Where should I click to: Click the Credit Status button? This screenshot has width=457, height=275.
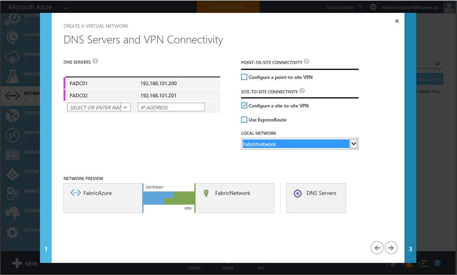coord(228,7)
